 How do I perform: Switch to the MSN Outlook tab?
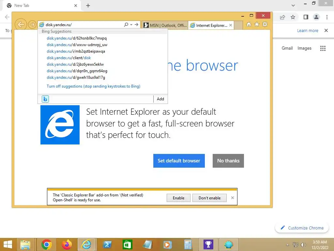pos(165,25)
